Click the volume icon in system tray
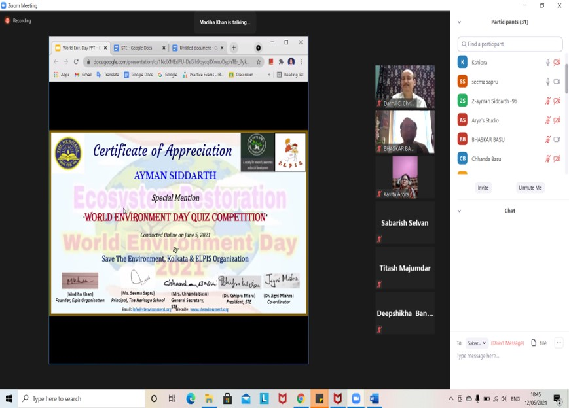Viewport: 569px width, 408px height. click(x=504, y=399)
